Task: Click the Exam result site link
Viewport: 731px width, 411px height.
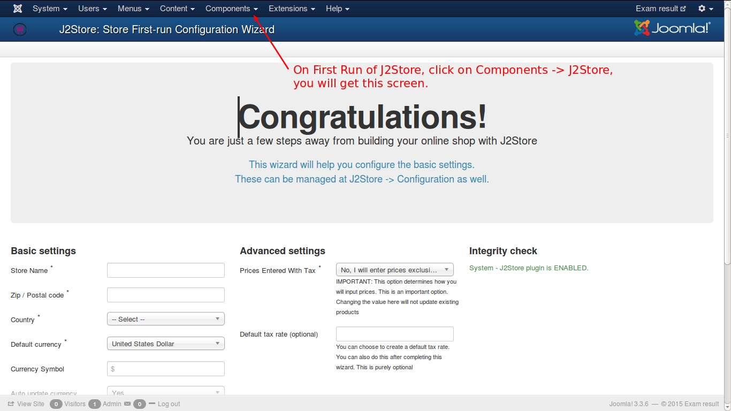Action: coord(660,9)
